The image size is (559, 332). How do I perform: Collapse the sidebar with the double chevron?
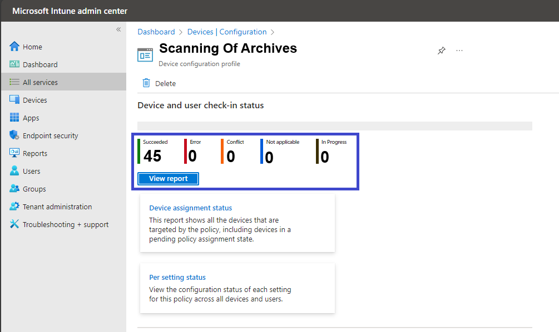[x=118, y=29]
